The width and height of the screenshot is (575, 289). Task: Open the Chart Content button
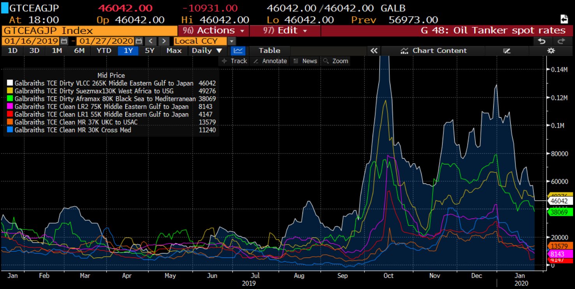(x=433, y=51)
